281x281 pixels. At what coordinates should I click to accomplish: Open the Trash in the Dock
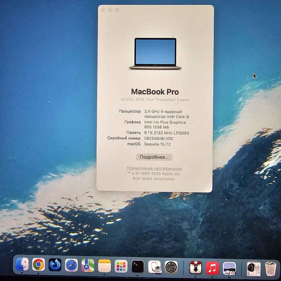pyautogui.click(x=271, y=269)
